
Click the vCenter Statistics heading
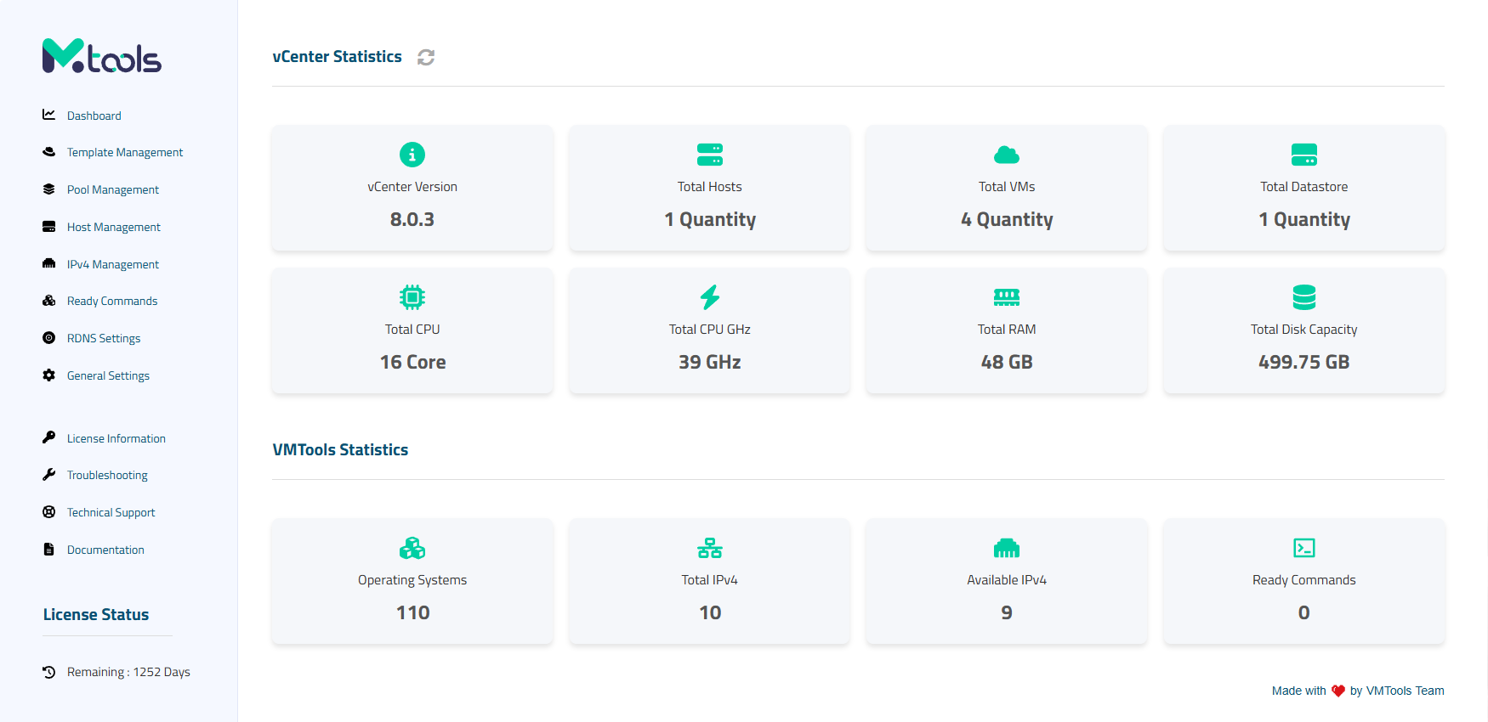point(337,57)
